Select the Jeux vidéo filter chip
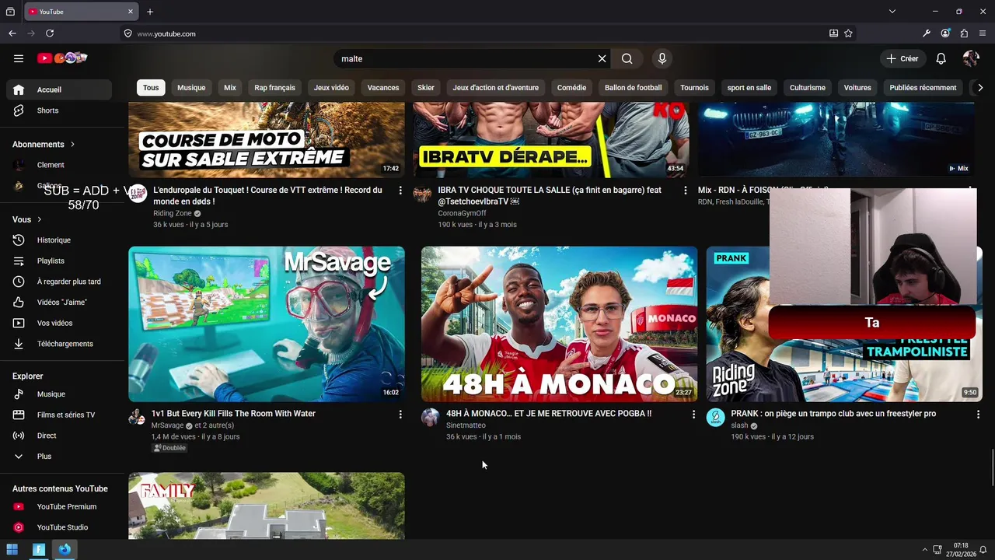This screenshot has width=995, height=560. [331, 88]
